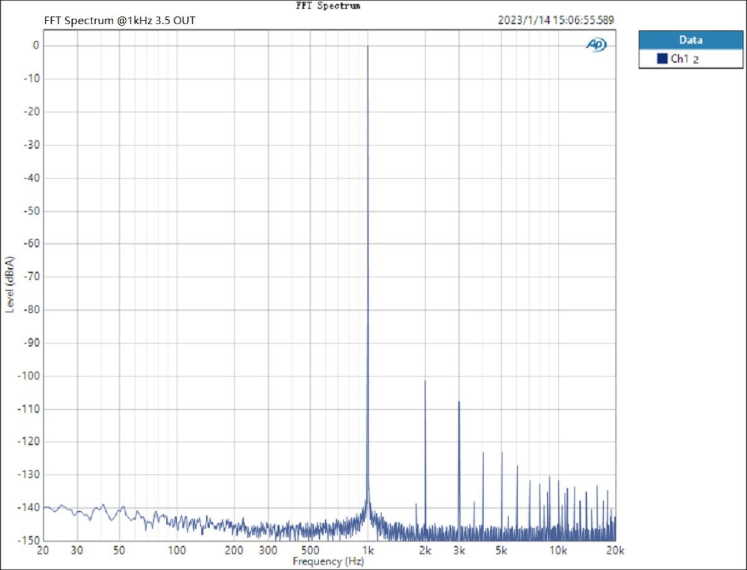Click the '20' tick label at frequency axis start

pos(43,550)
